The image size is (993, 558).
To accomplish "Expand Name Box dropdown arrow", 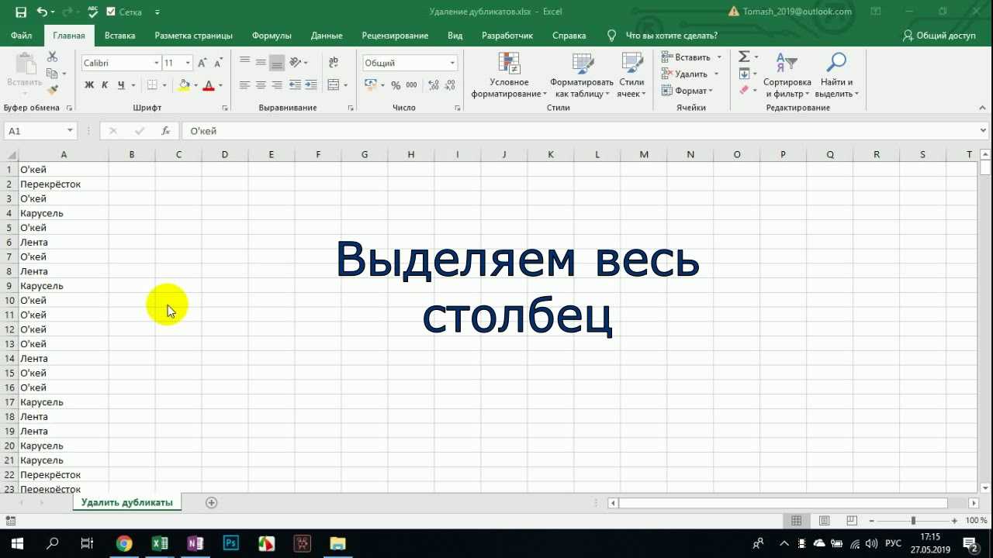I will [71, 131].
